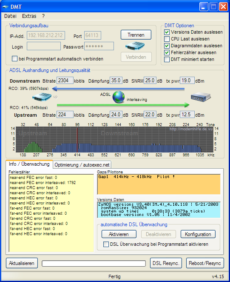Click the progress bar beside Aktualisieren
The height and width of the screenshot is (282, 230).
[x=94, y=264]
